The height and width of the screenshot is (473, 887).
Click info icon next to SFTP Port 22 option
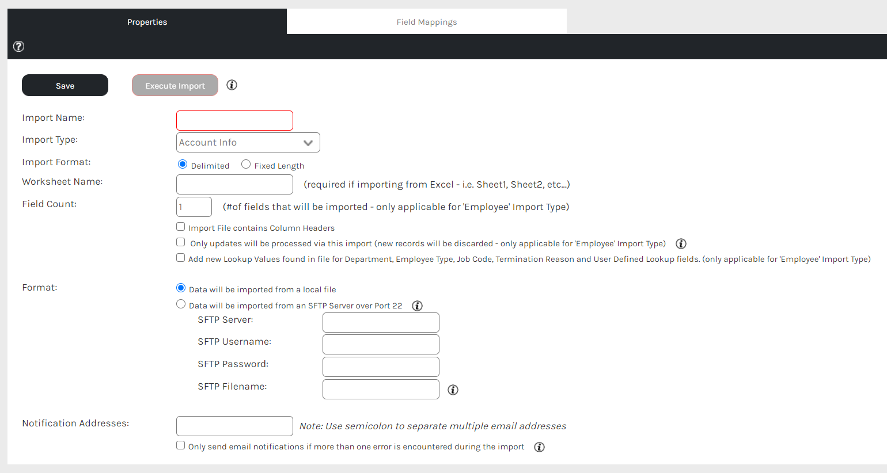click(417, 306)
